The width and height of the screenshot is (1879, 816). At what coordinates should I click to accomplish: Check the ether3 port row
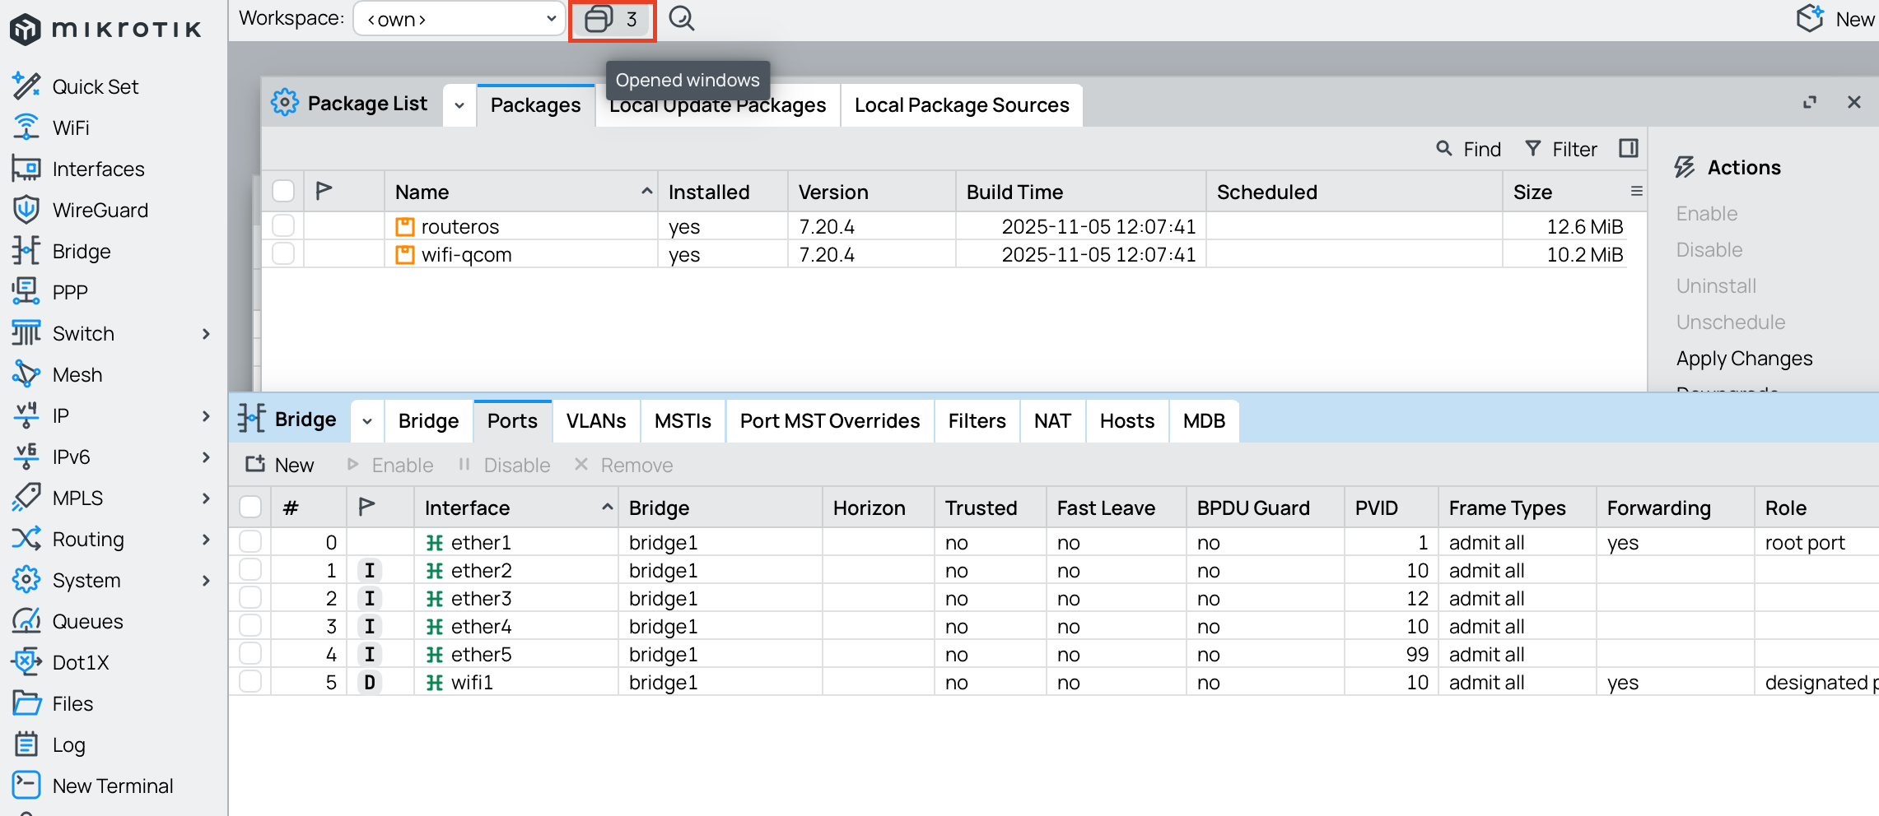[250, 597]
